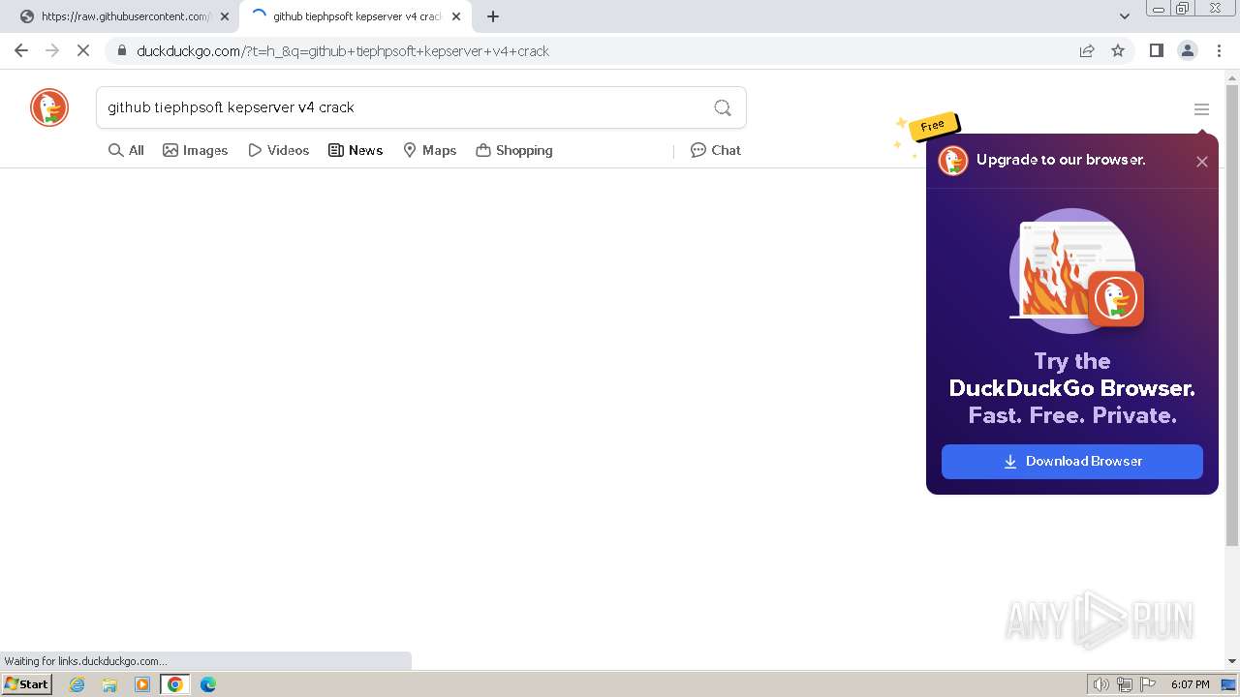Click 'Upgrade to our browser.' heading
The height and width of the screenshot is (697, 1240).
(1061, 160)
